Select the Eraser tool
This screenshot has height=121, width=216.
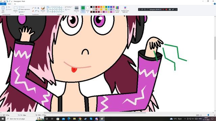coord(33,11)
